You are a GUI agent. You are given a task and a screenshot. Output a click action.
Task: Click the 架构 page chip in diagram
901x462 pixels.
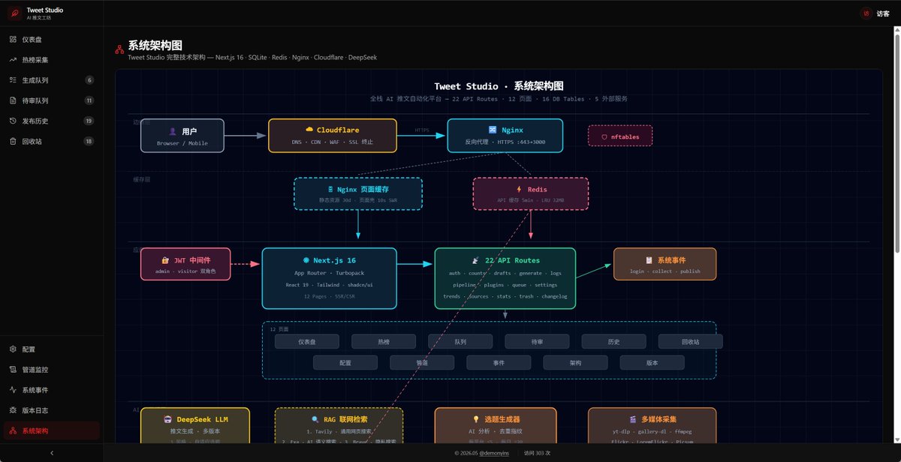(x=575, y=362)
